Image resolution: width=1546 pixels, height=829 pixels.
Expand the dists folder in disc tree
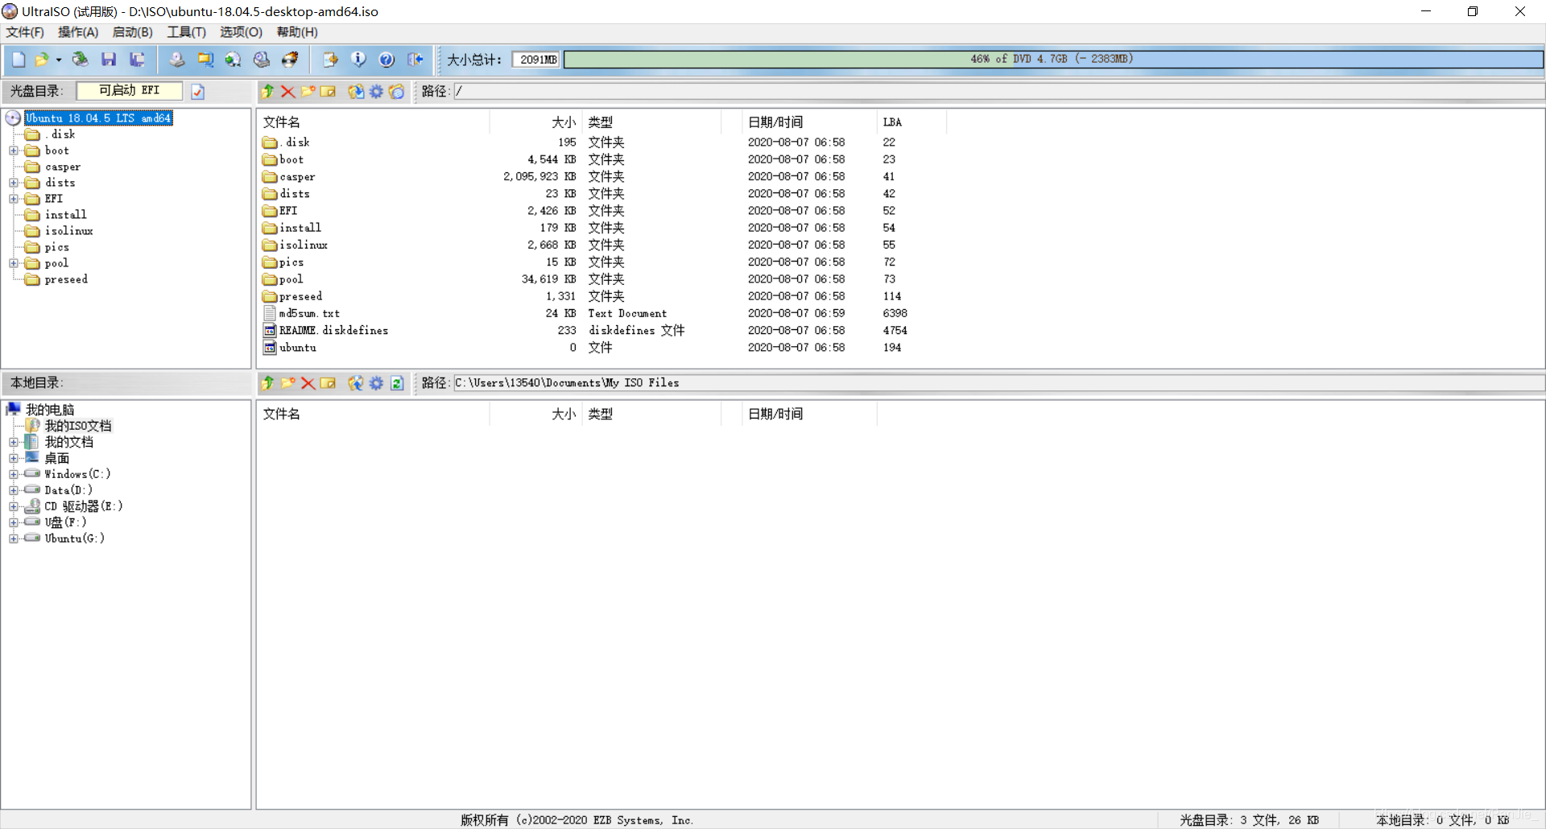pos(14,183)
